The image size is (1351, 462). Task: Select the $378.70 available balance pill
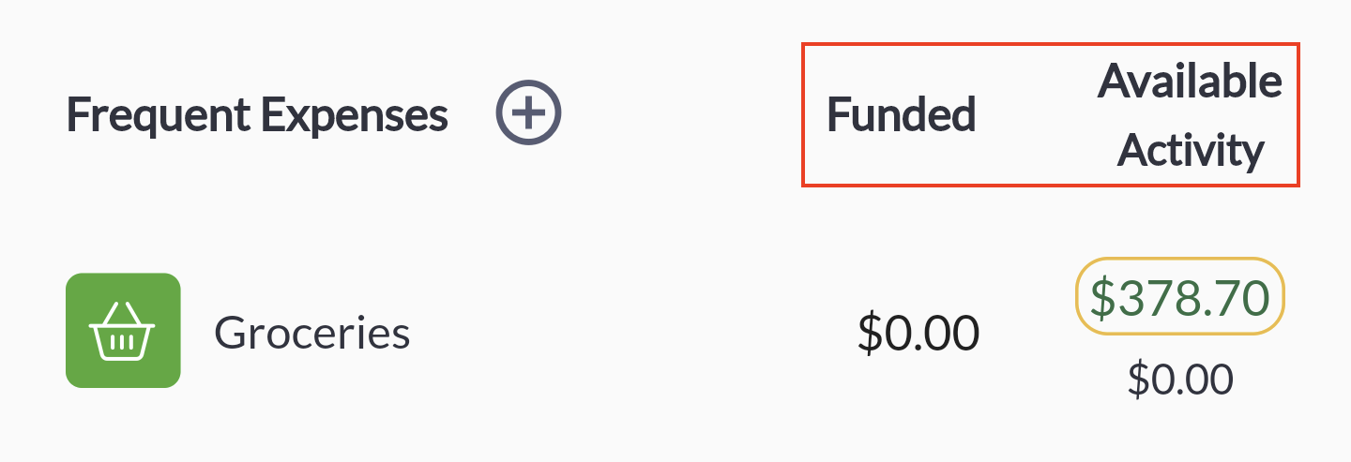1179,297
